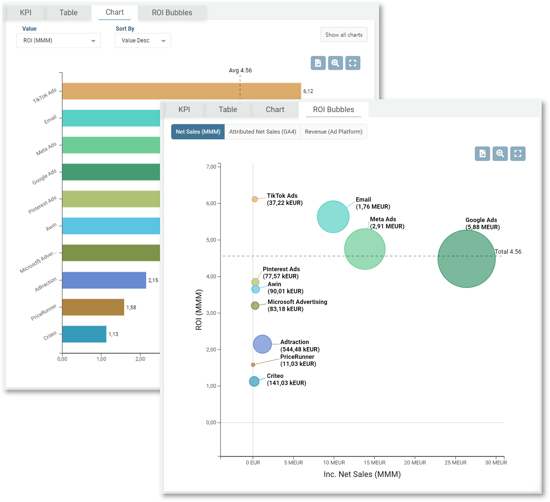550x502 pixels.
Task: Click the Adtraction bar valued 2,15
Action: (104, 280)
